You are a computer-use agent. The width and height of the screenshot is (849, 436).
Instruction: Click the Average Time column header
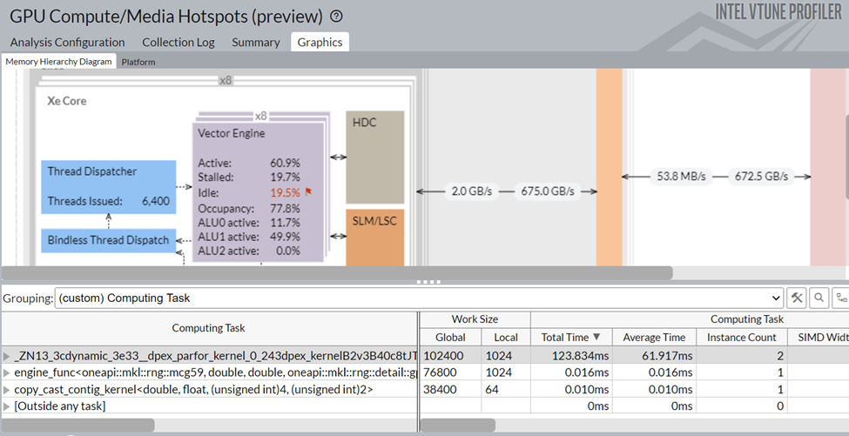653,337
